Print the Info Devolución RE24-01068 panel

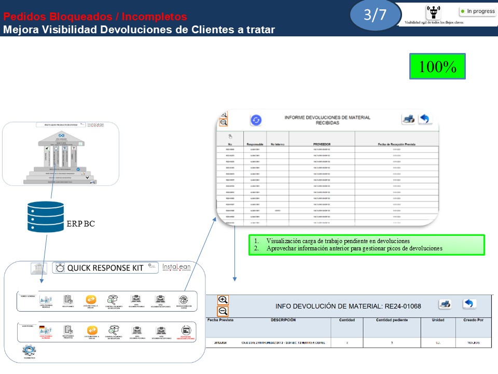tap(445, 304)
